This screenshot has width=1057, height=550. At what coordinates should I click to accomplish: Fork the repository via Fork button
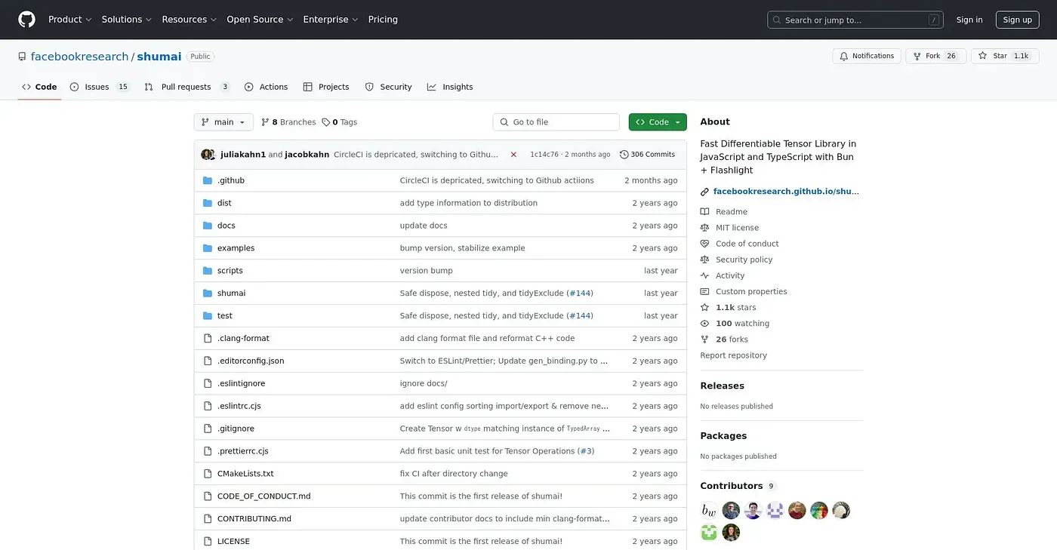936,56
